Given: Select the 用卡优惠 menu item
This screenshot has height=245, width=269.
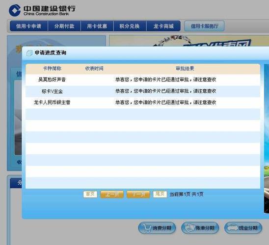Looking at the screenshot, I should click(97, 26).
